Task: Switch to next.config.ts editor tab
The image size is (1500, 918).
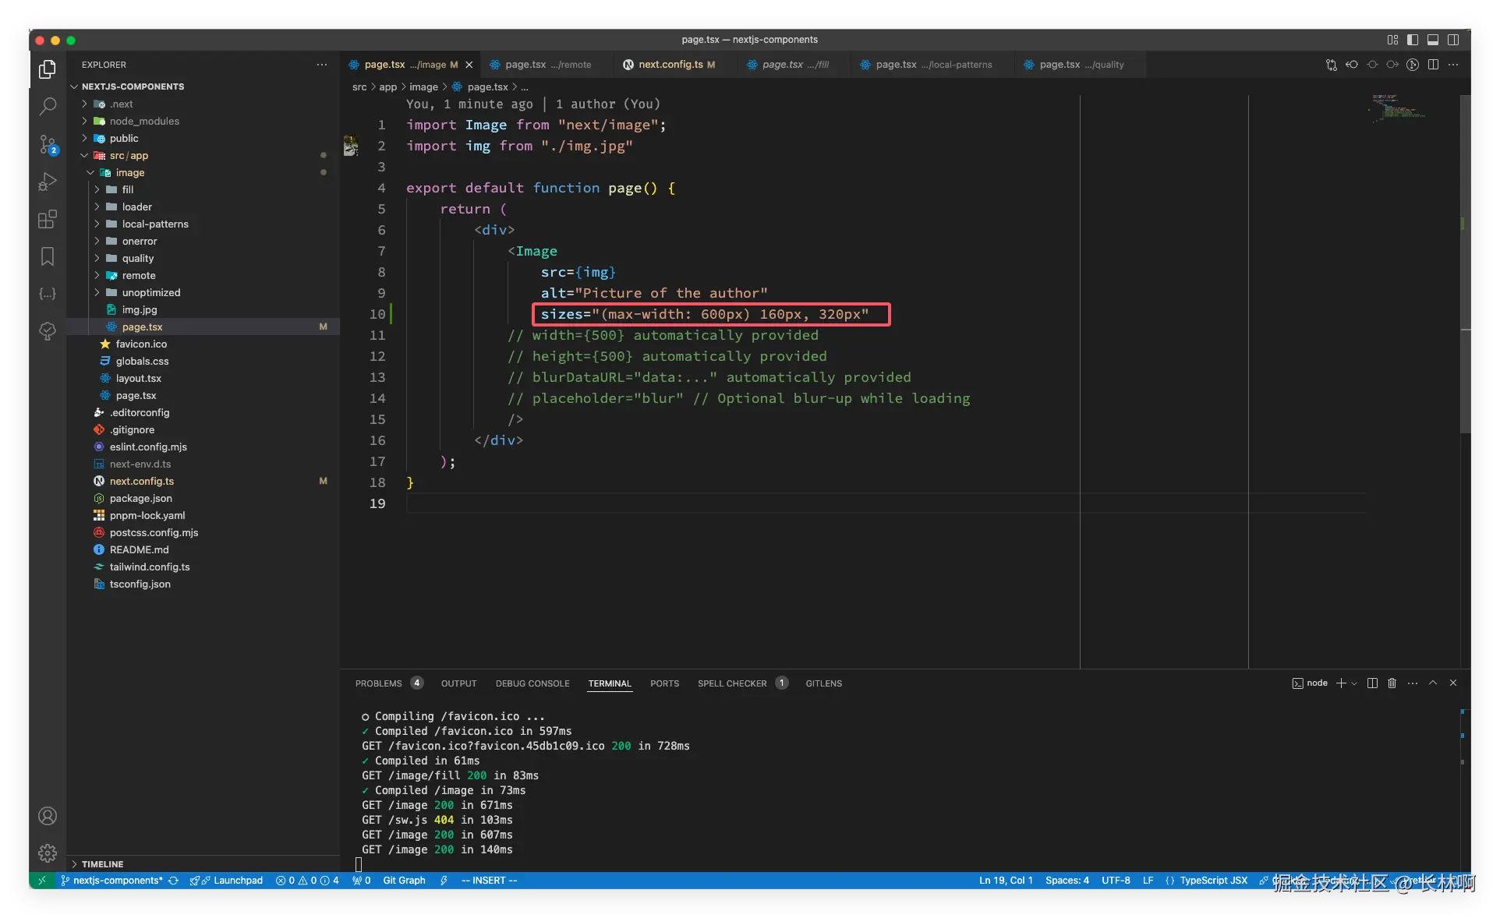Action: [x=670, y=65]
